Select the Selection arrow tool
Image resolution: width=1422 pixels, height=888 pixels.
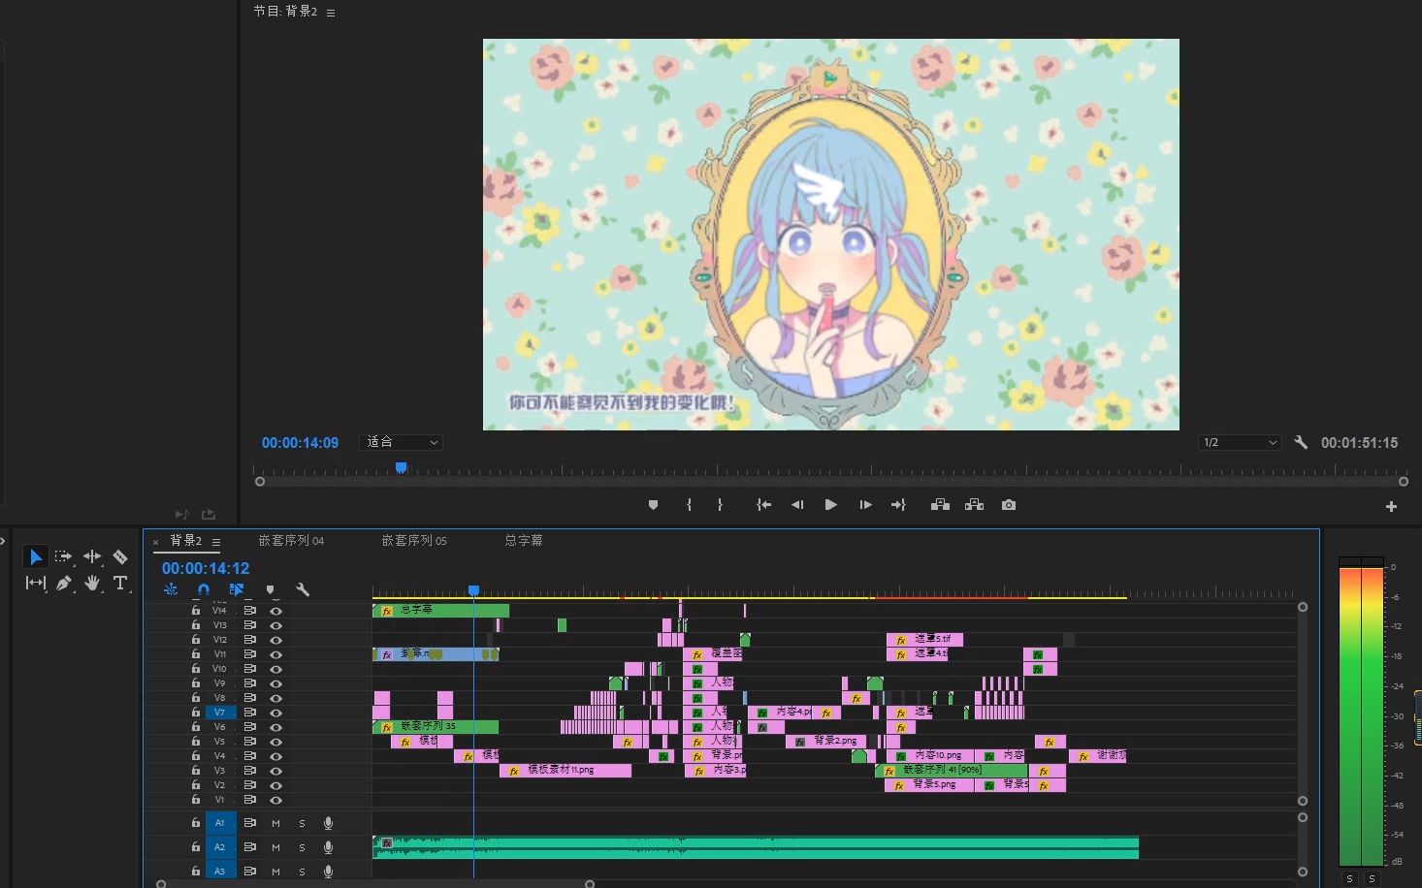(x=36, y=556)
